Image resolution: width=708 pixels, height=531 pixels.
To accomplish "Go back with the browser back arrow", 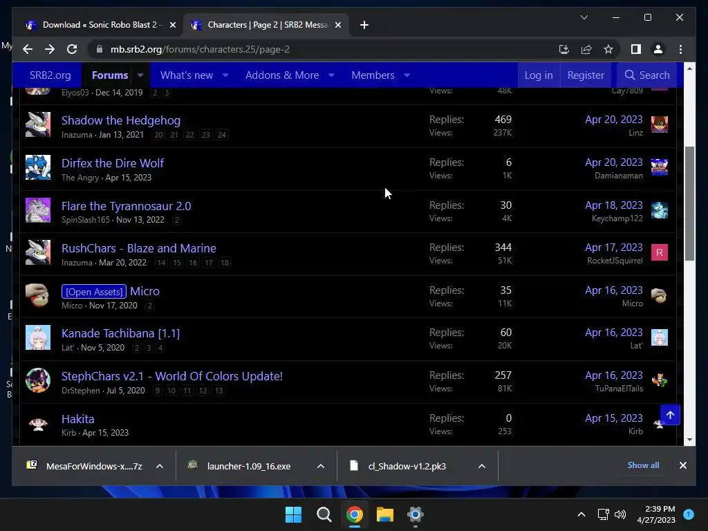I will 28,49.
